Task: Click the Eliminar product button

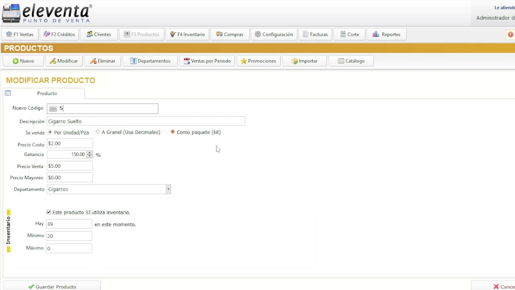Action: [103, 61]
